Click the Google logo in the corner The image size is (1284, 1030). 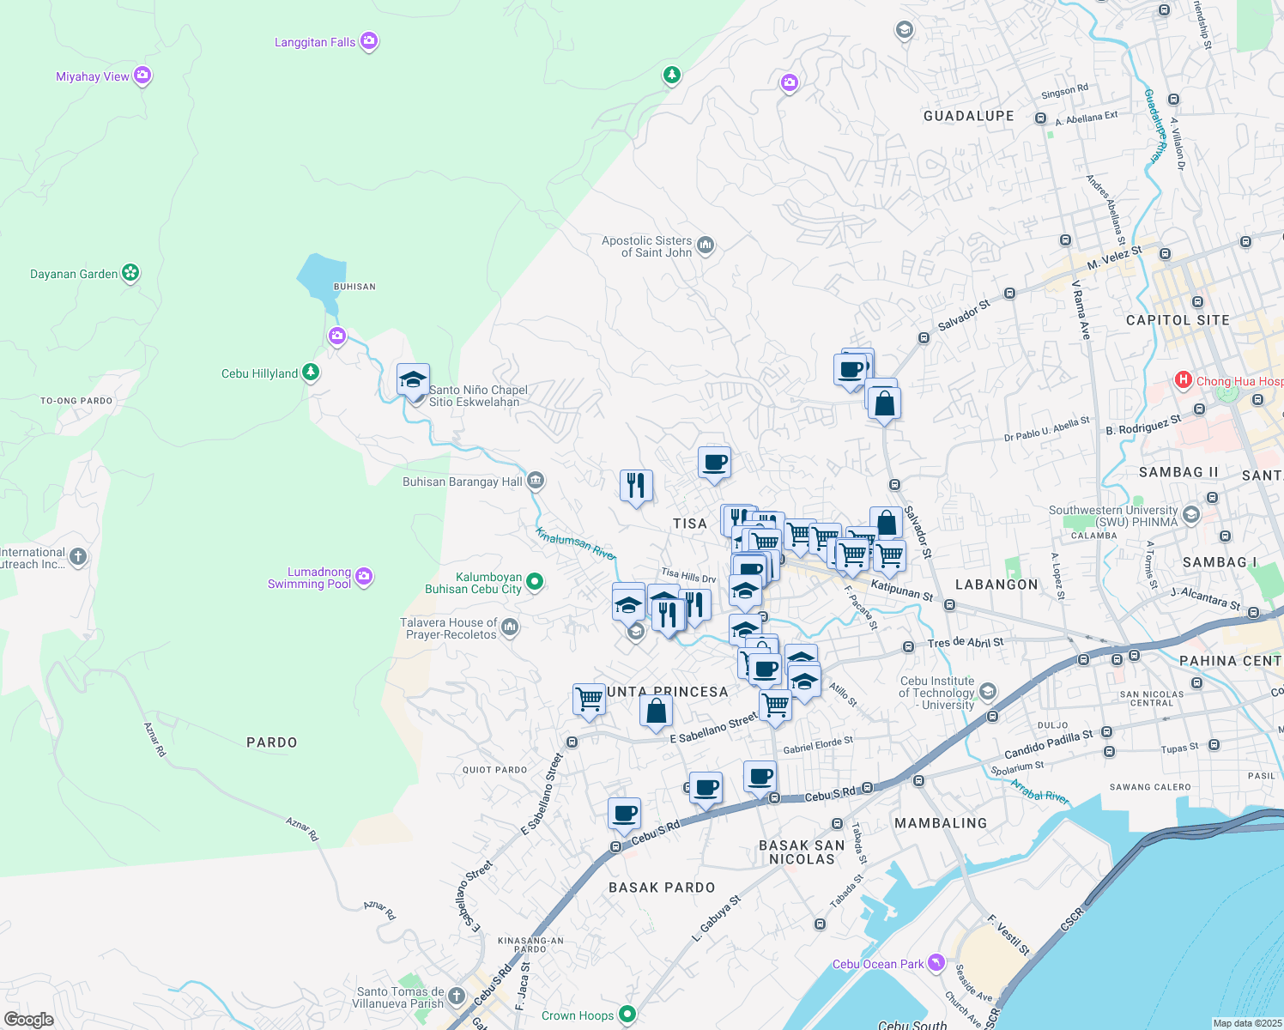pyautogui.click(x=28, y=1020)
